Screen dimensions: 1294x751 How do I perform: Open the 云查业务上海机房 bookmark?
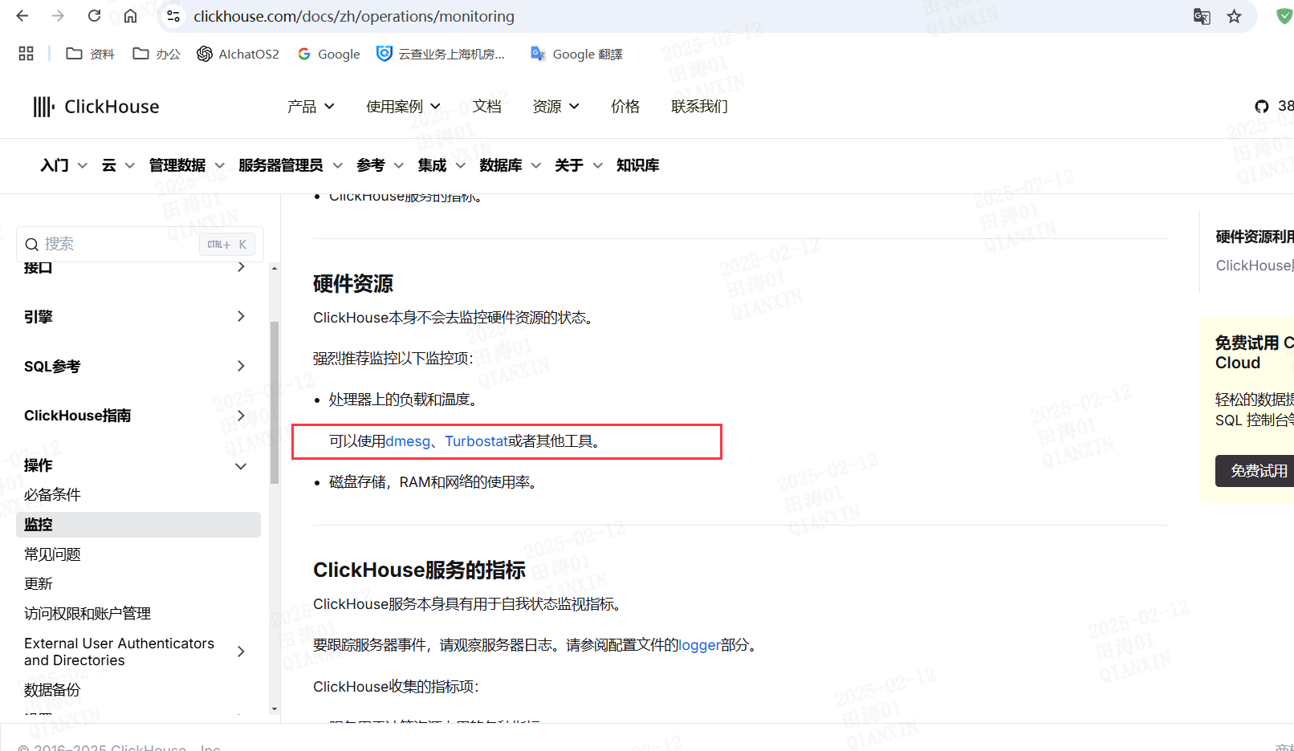click(x=441, y=54)
